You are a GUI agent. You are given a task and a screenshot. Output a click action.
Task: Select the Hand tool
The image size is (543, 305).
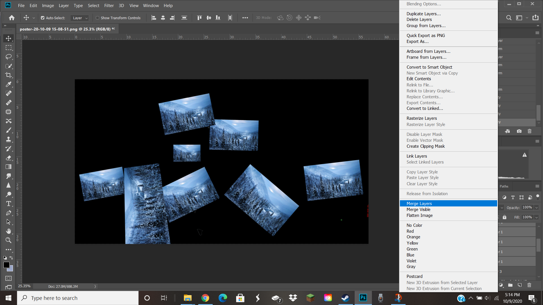8,231
